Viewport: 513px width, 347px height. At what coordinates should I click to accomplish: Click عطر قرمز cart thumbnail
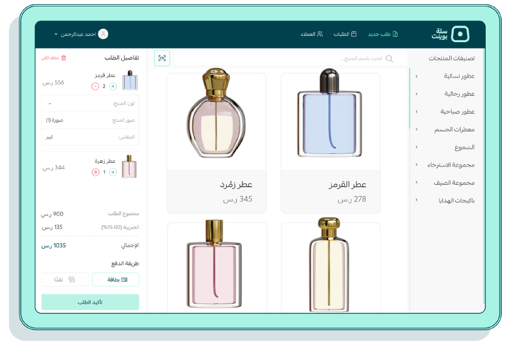[130, 80]
